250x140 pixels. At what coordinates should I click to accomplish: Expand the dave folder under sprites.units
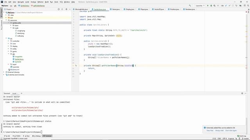coord(11,25)
